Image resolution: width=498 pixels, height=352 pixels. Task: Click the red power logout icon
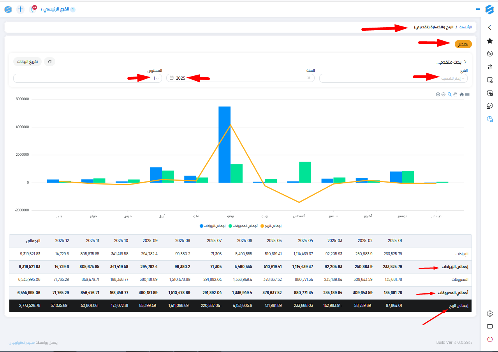coord(490,339)
